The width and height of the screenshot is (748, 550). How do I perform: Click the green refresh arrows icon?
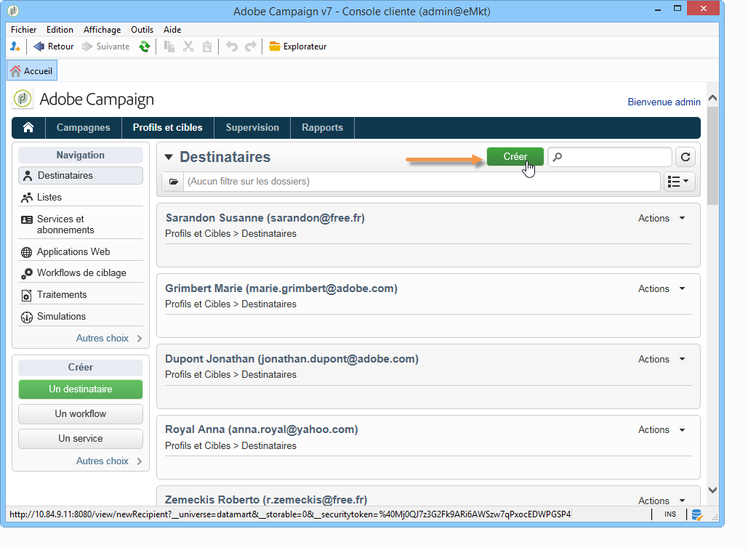pos(144,46)
